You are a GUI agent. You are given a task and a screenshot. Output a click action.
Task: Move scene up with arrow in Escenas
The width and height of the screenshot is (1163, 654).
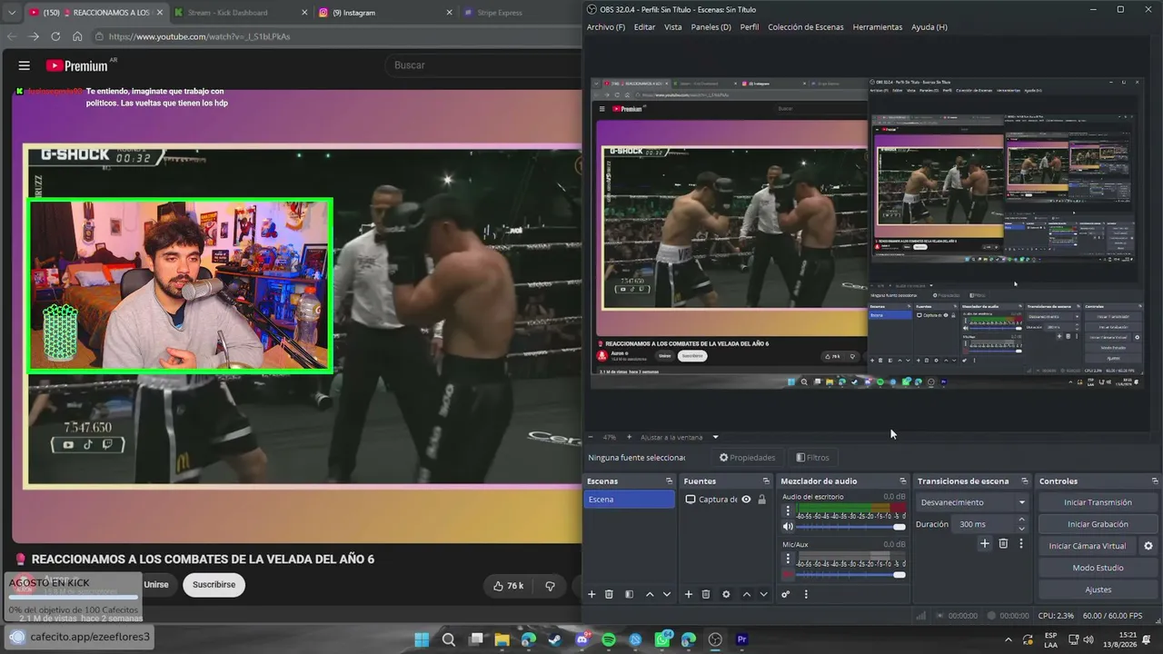tap(650, 594)
